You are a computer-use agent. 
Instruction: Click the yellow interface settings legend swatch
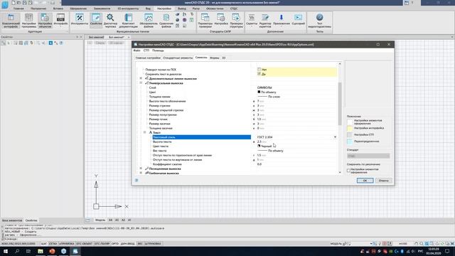coord(350,128)
